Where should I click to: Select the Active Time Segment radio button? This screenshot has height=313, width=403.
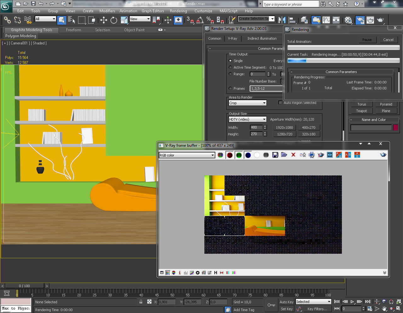click(230, 67)
